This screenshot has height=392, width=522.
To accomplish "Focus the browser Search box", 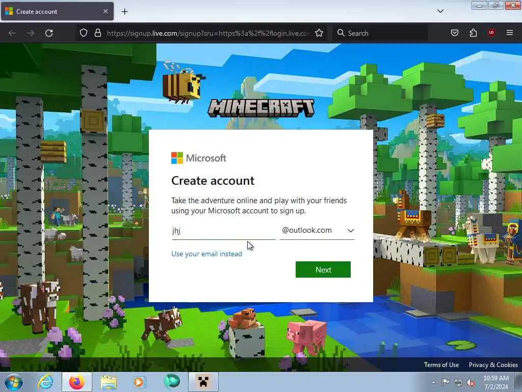I will click(x=381, y=33).
